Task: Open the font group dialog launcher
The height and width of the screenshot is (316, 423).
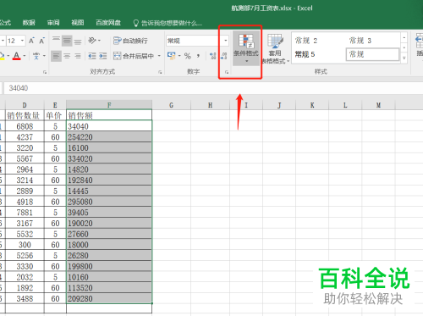Action: (45, 72)
